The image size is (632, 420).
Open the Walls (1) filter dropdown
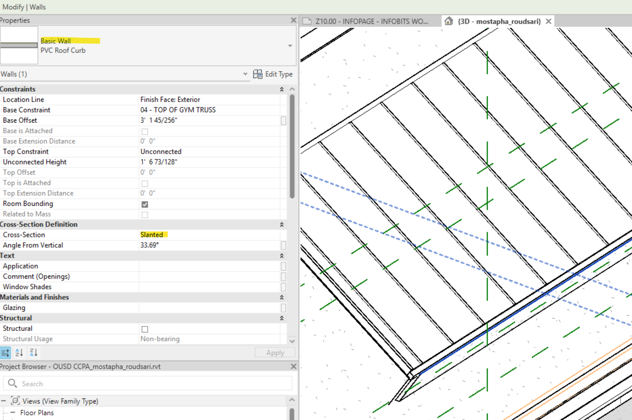pyautogui.click(x=245, y=74)
